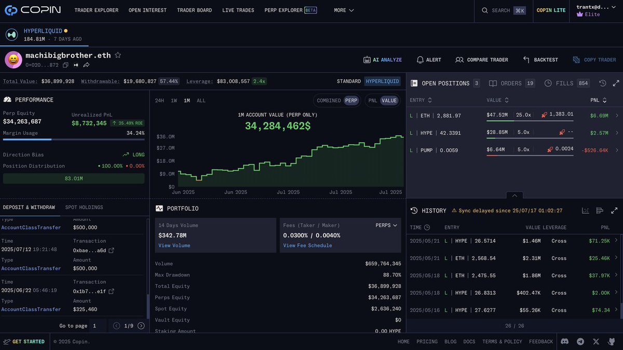This screenshot has height=350, width=623.
Task: Copy the 0x020...872 wallet address
Action: coord(65,65)
